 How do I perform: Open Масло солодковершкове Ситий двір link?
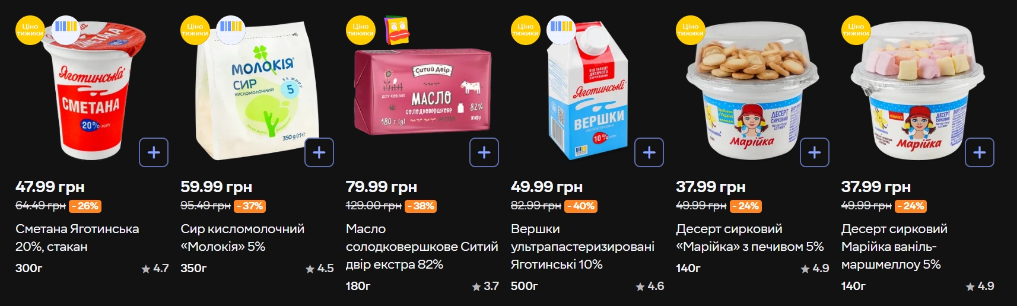(x=422, y=246)
